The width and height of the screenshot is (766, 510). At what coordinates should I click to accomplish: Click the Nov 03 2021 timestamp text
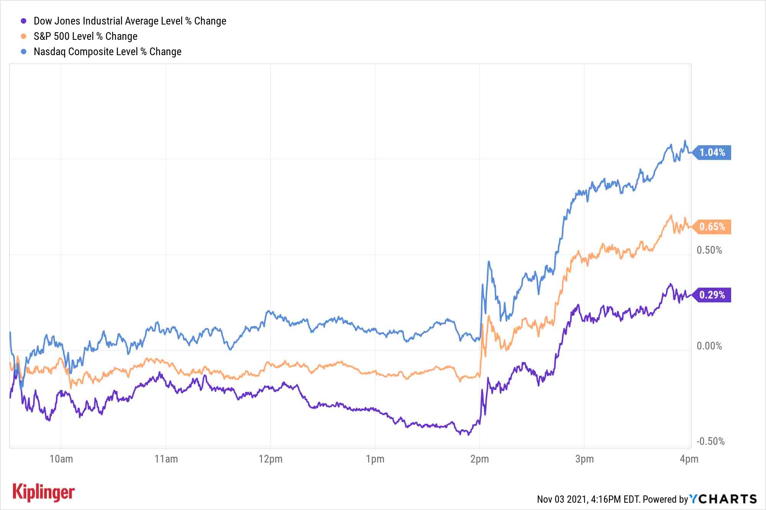pyautogui.click(x=588, y=499)
